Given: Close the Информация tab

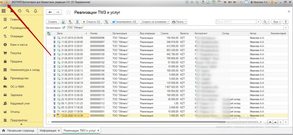Looking at the screenshot, I should (x=59, y=130).
